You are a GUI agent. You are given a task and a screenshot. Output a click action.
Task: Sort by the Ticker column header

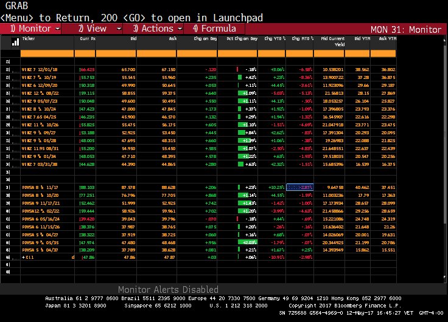tap(29, 38)
